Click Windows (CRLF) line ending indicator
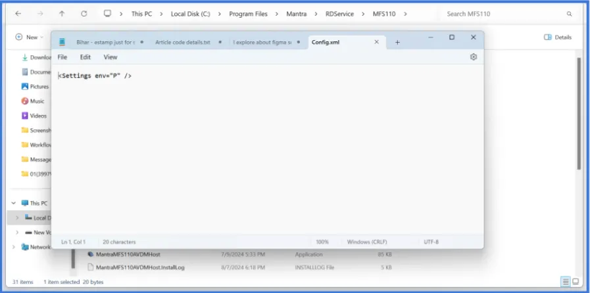The width and height of the screenshot is (590, 293). [x=367, y=242]
